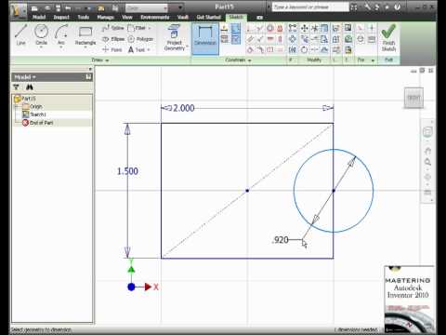This screenshot has width=446, height=335.
Task: Apply the Concentric constraint icon
Action: tap(270, 29)
